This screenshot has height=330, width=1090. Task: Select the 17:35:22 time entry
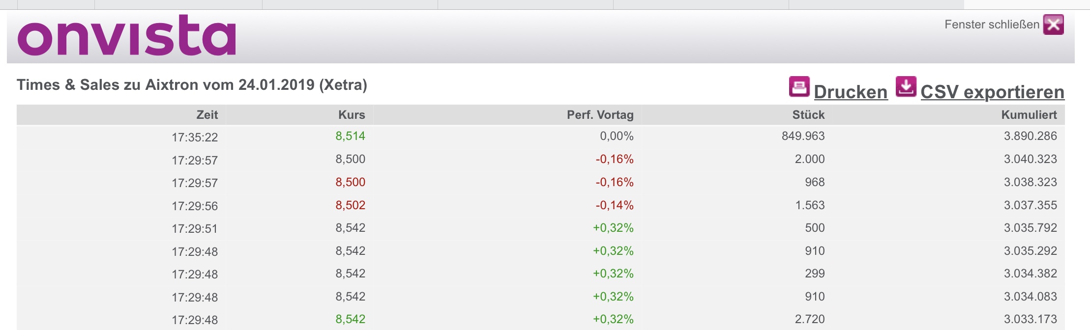(195, 137)
